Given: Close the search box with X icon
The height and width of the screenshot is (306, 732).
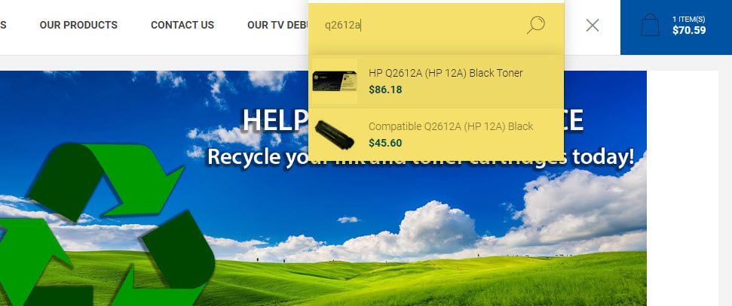Looking at the screenshot, I should tap(593, 25).
